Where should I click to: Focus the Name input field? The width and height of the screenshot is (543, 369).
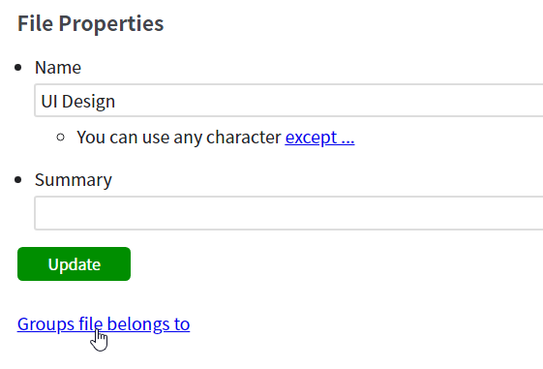288,100
